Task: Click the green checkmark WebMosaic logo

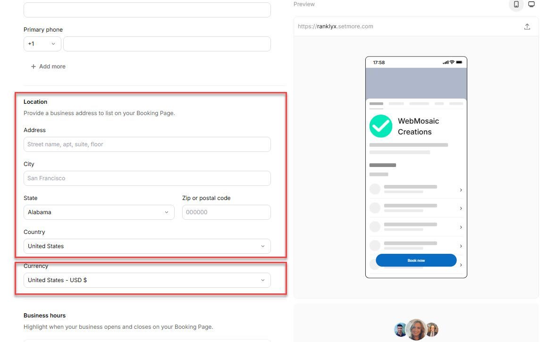Action: (x=380, y=126)
